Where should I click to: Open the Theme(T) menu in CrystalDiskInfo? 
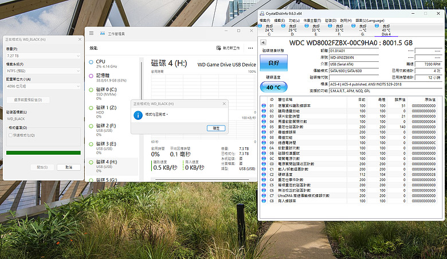tap(312, 21)
